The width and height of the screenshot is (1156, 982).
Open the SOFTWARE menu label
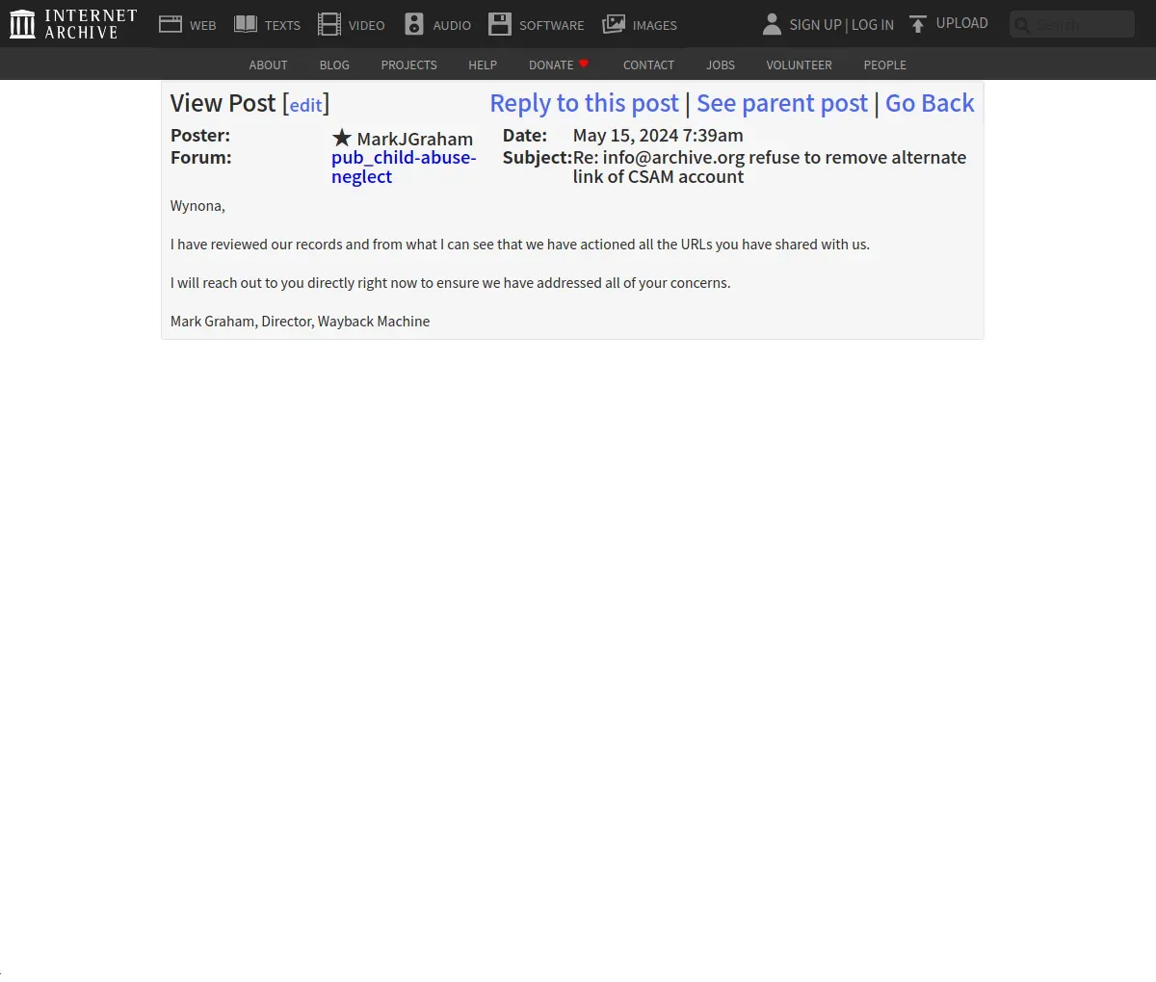(551, 25)
